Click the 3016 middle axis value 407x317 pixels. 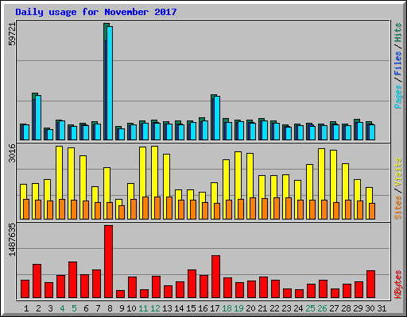12,153
